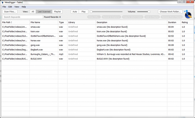Click Copy to Work Folder button
Screen dimensions: 195x118
tap(133, 17)
